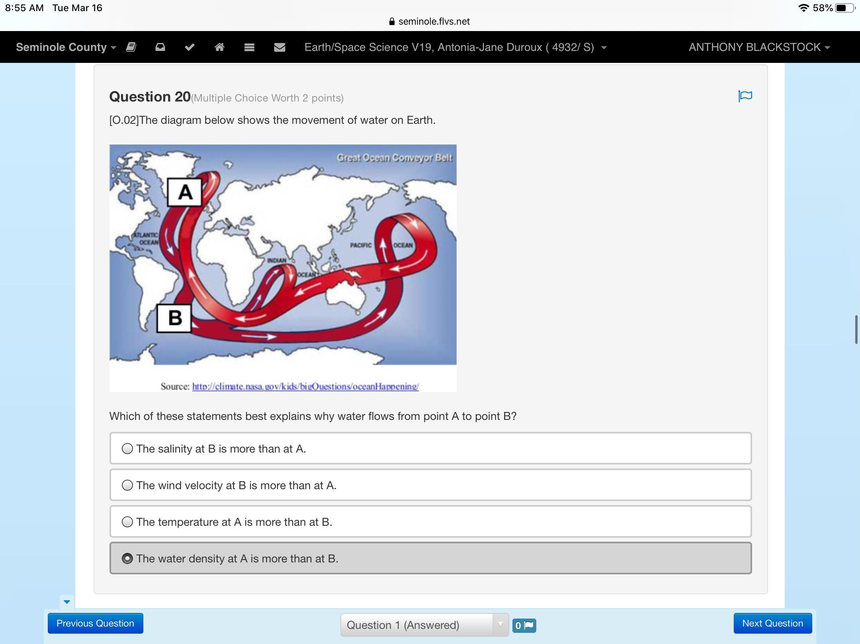Viewport: 860px width, 644px height.
Task: Open the NASA climate source link
Action: 305,386
